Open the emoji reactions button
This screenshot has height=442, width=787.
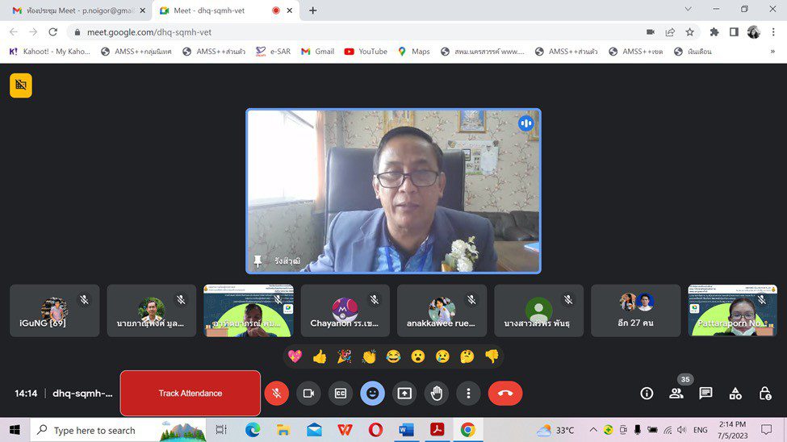pyautogui.click(x=372, y=394)
